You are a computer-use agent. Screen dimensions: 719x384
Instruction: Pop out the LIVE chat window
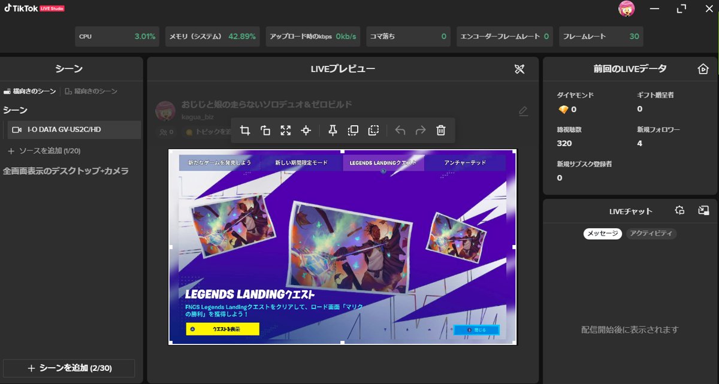pos(703,210)
